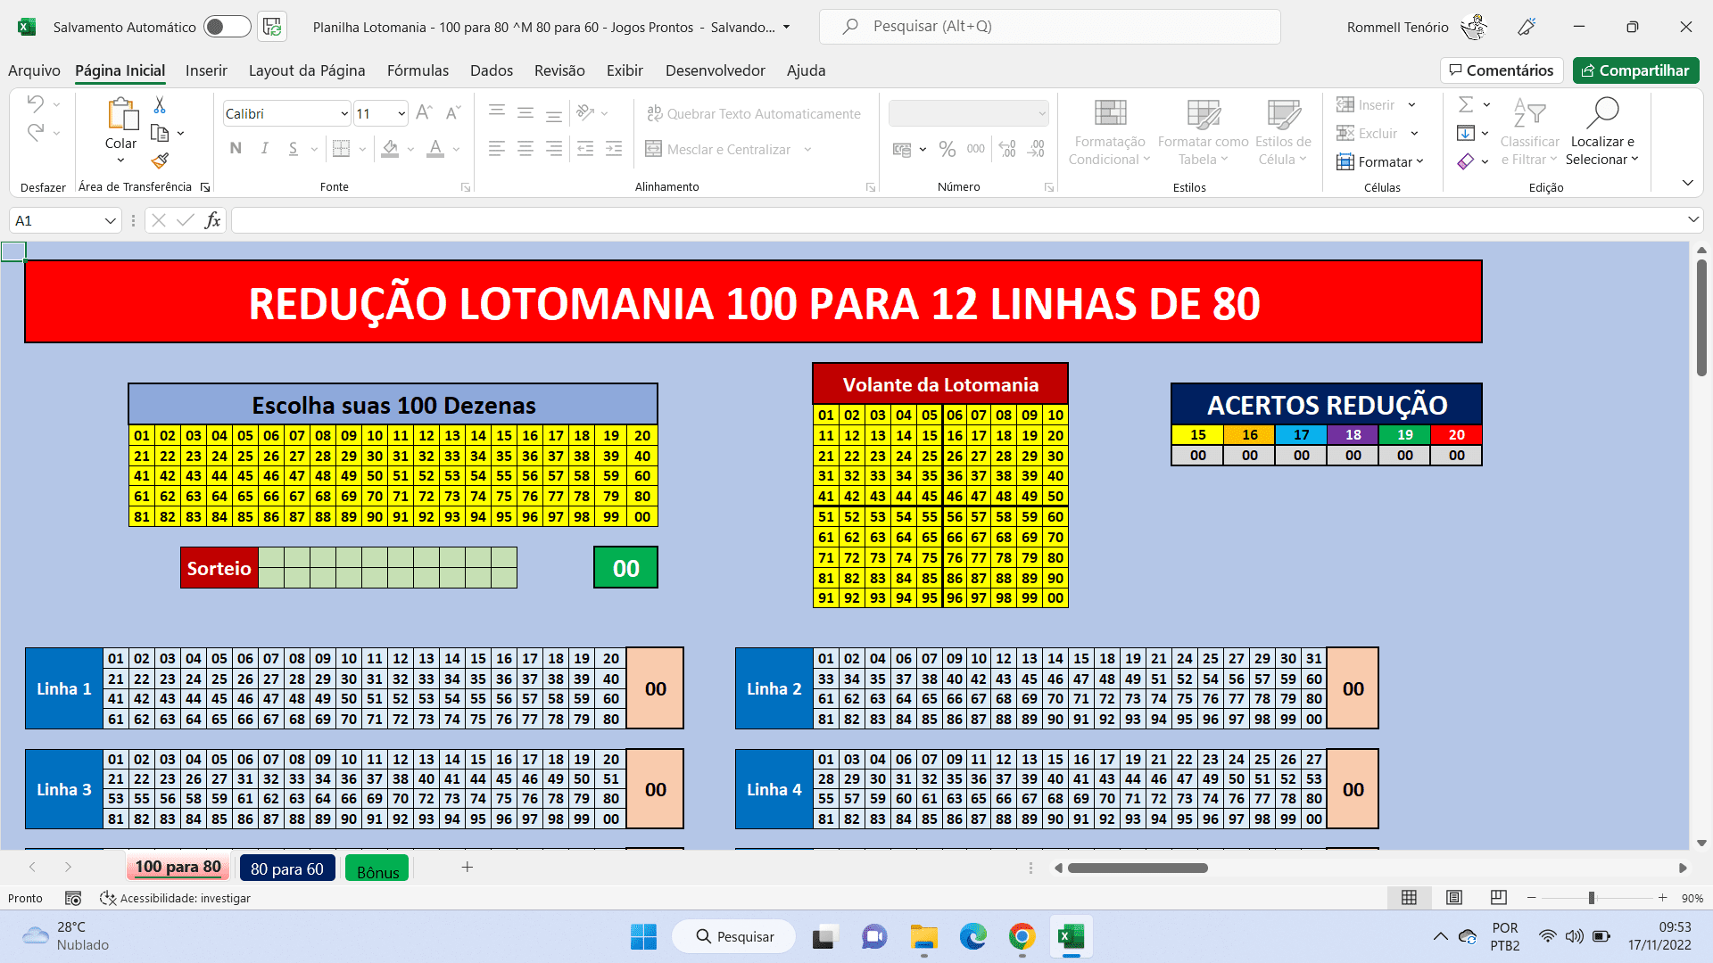The width and height of the screenshot is (1713, 963).
Task: Click the save icon in title bar
Action: click(272, 27)
